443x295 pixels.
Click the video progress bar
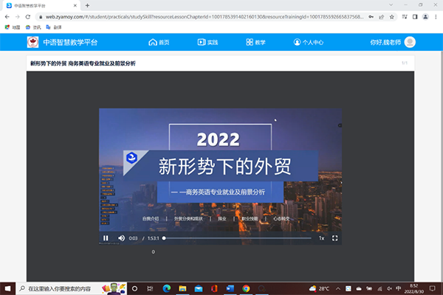[x=236, y=238]
